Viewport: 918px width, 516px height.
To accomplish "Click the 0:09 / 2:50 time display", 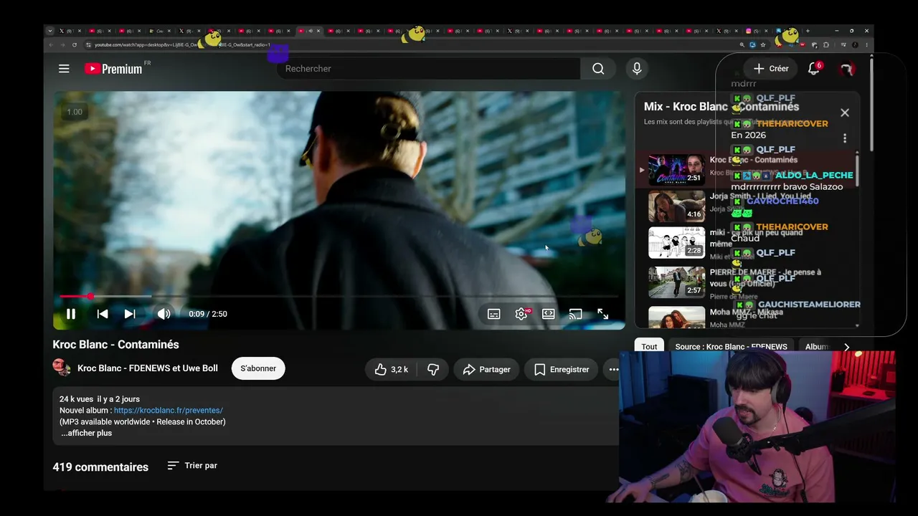I will [208, 314].
